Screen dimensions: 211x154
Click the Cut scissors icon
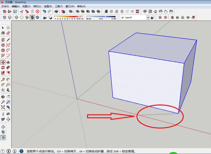(x=22, y=12)
